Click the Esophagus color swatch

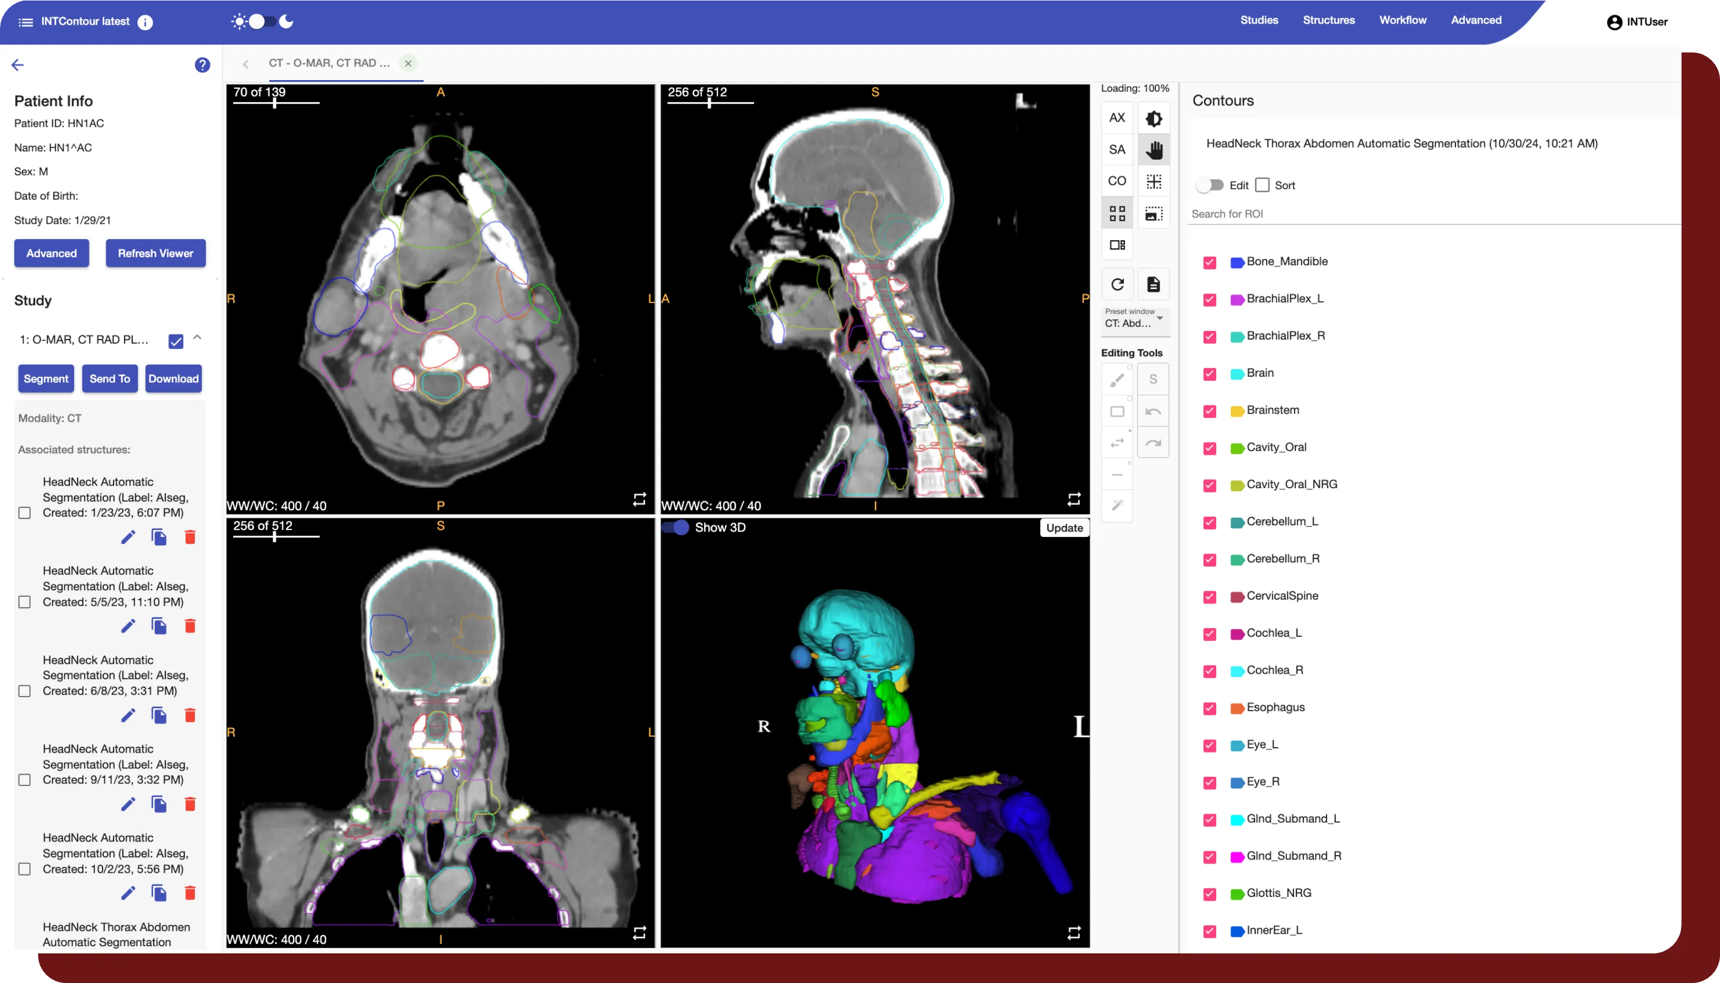[x=1237, y=709]
